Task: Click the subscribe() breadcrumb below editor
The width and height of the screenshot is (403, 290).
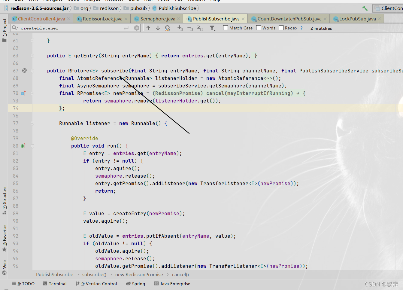Action: 94,274
